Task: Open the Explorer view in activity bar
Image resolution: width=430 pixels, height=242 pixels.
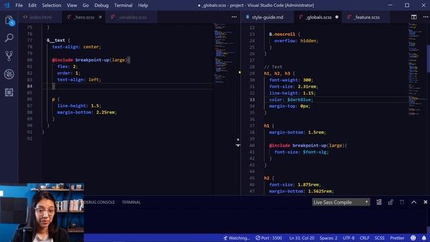Action: click(x=9, y=21)
